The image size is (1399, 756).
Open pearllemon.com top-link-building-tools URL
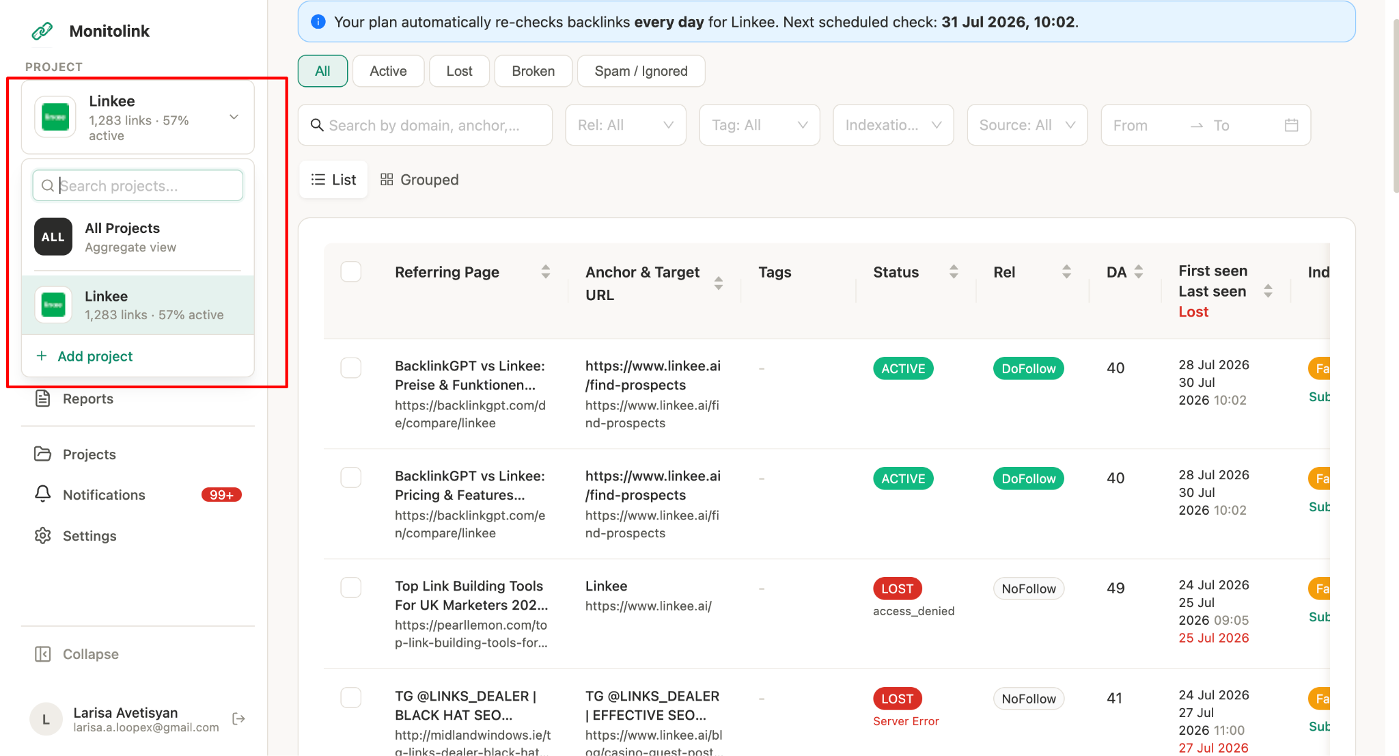coord(471,634)
